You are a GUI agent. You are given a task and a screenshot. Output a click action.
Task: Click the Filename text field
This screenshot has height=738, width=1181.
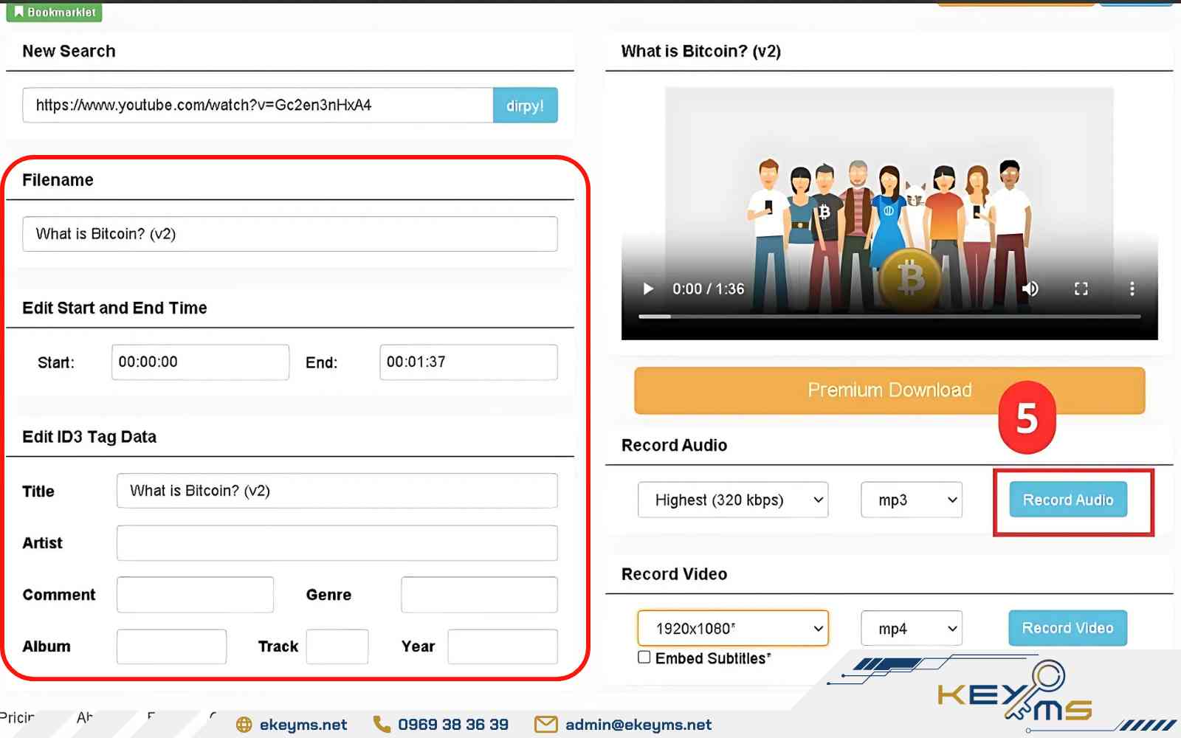point(290,234)
